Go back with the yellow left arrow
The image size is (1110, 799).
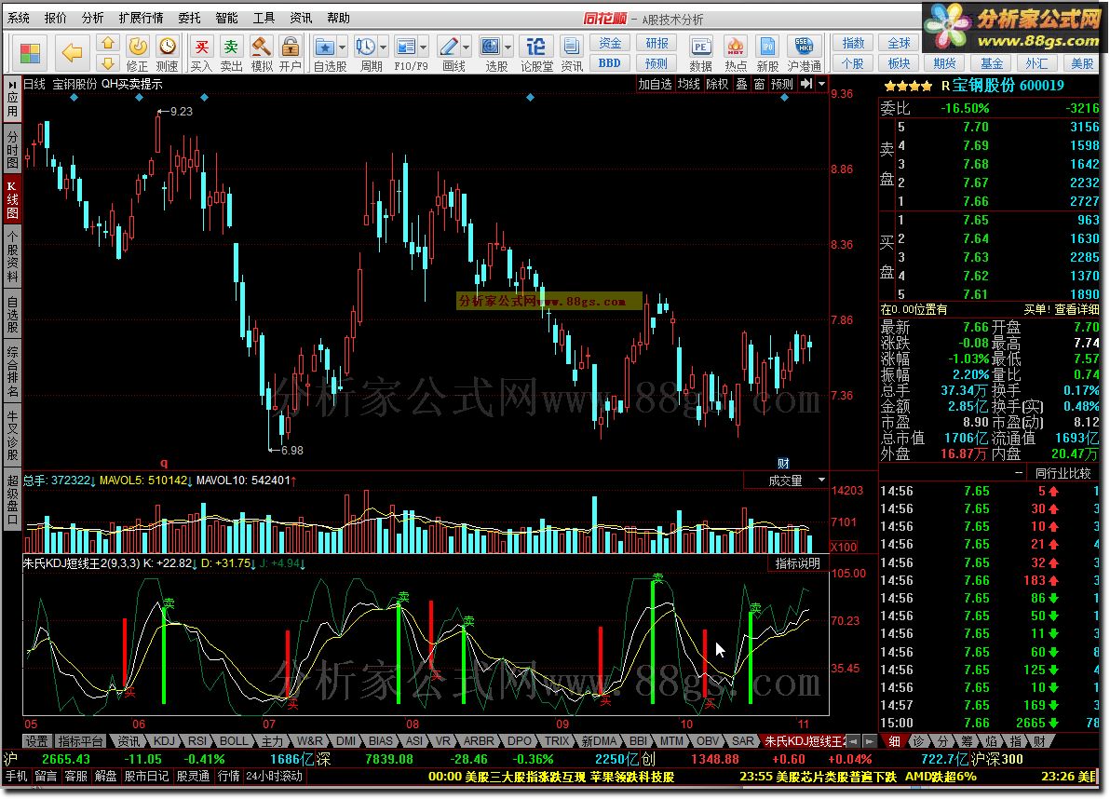click(x=73, y=52)
